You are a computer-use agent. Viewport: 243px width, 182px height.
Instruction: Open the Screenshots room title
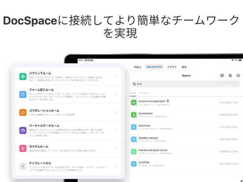pyautogui.click(x=146, y=113)
